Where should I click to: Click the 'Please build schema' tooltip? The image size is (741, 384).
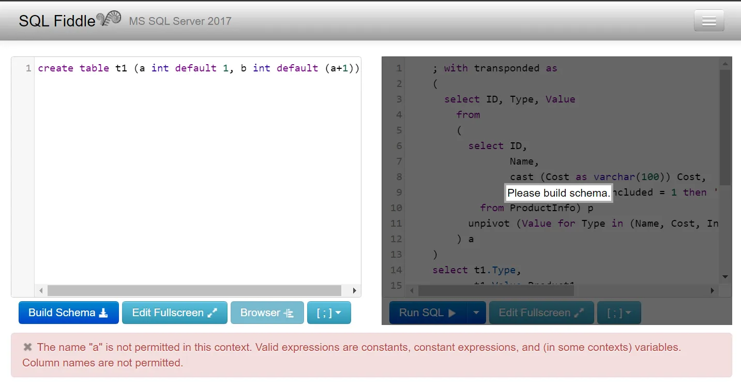tap(558, 193)
